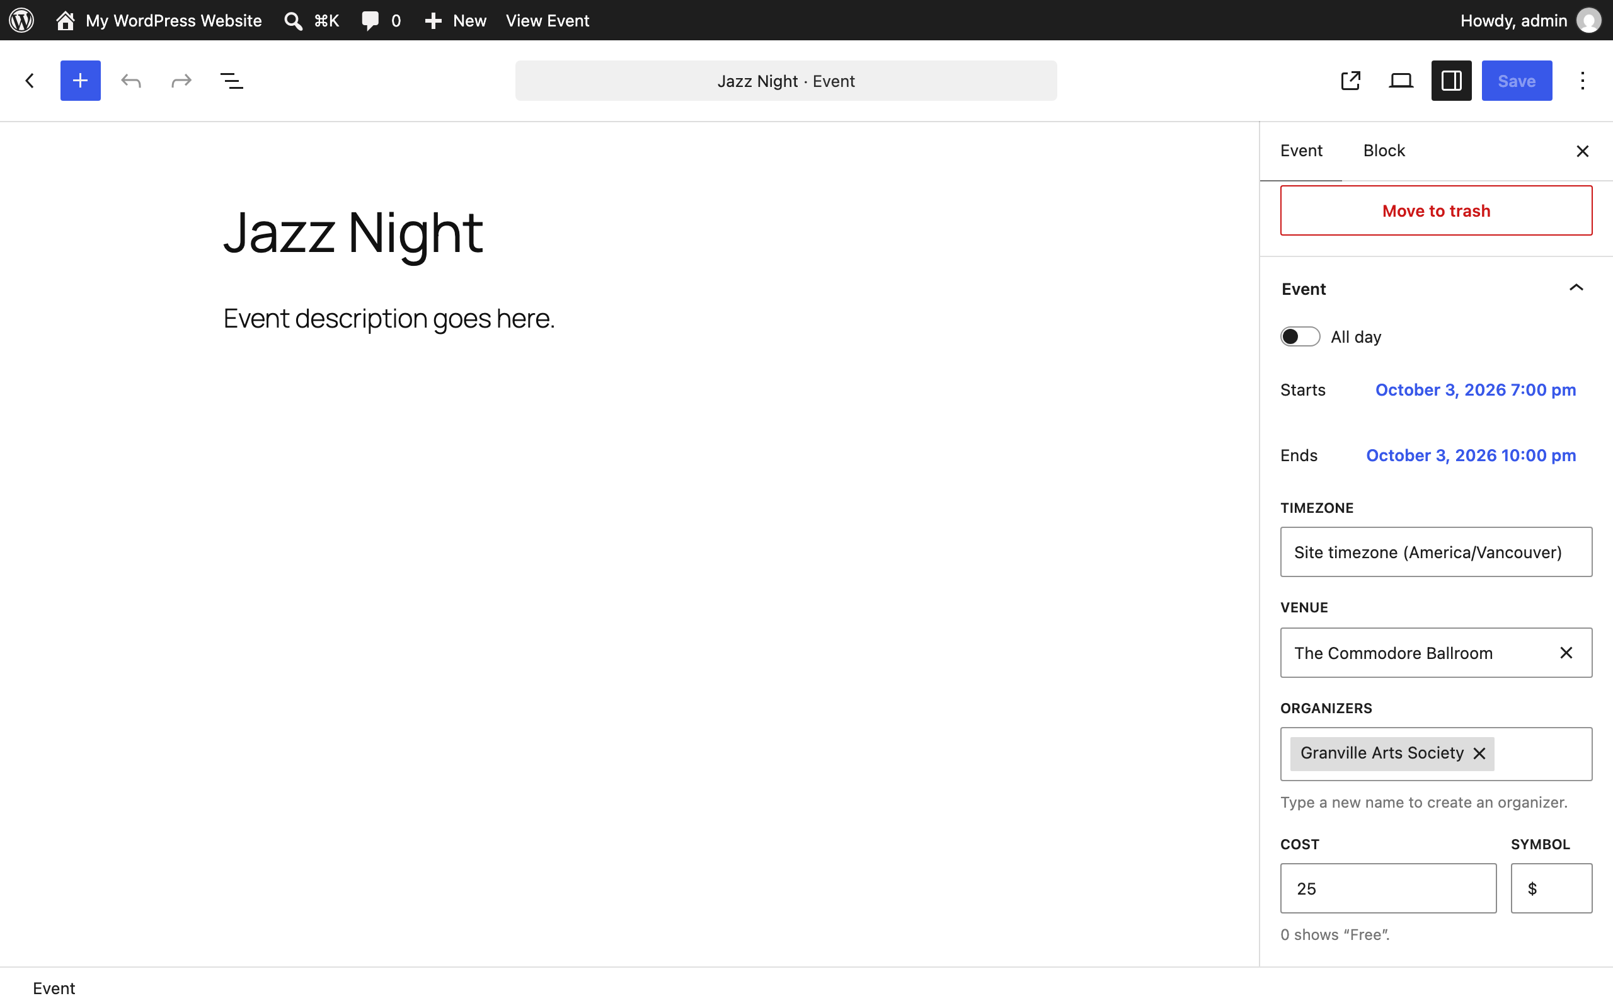Redo the last change
The image size is (1613, 1008).
tap(181, 81)
